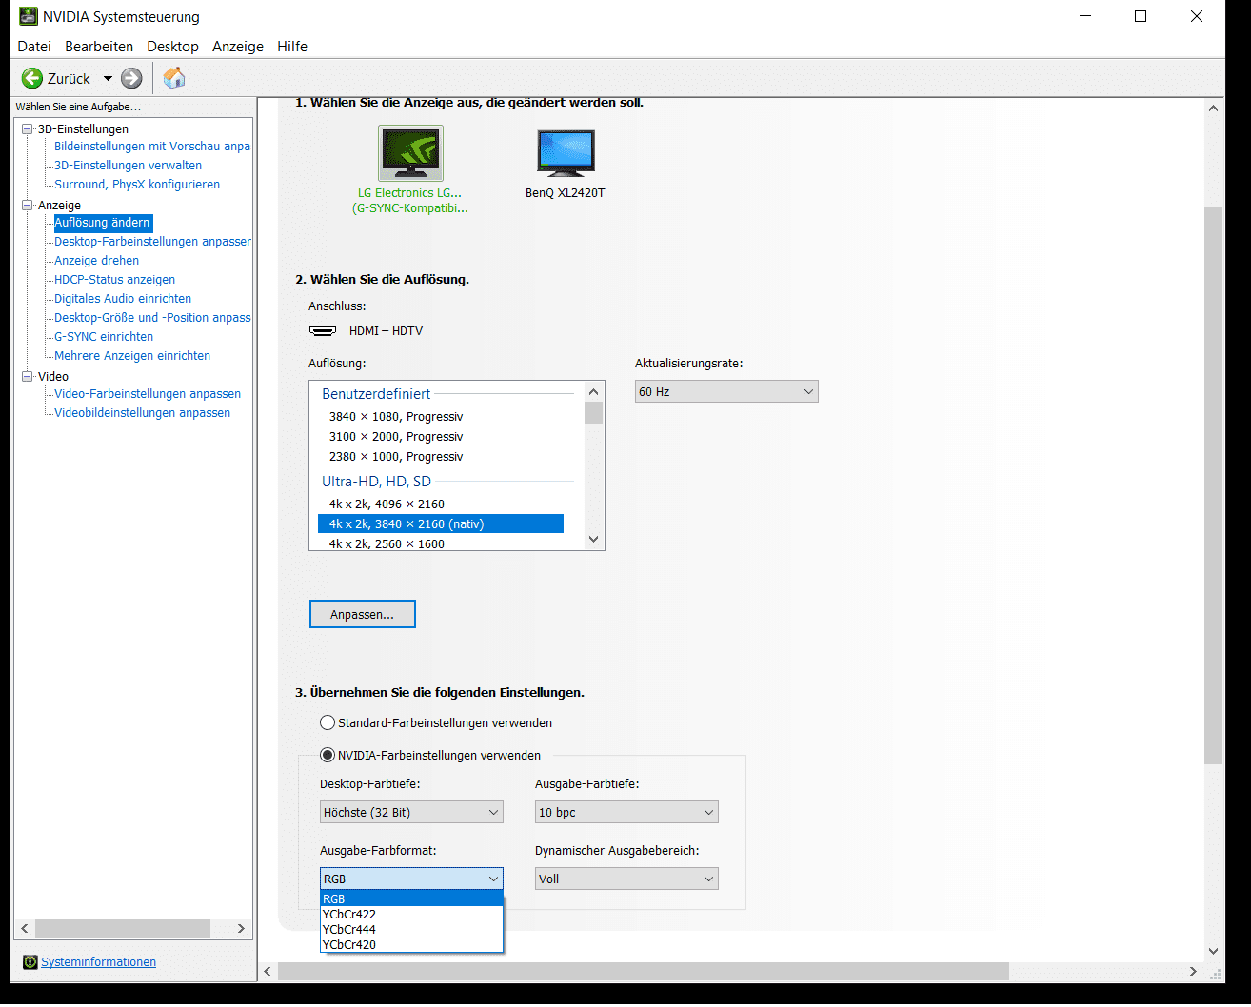Close the Ausgabe-Farbformat RGB combo box
The image size is (1251, 1007).
coord(411,879)
